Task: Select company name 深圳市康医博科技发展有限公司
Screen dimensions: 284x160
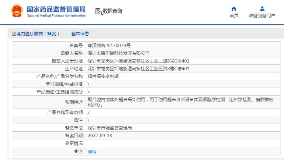Action: (118, 53)
